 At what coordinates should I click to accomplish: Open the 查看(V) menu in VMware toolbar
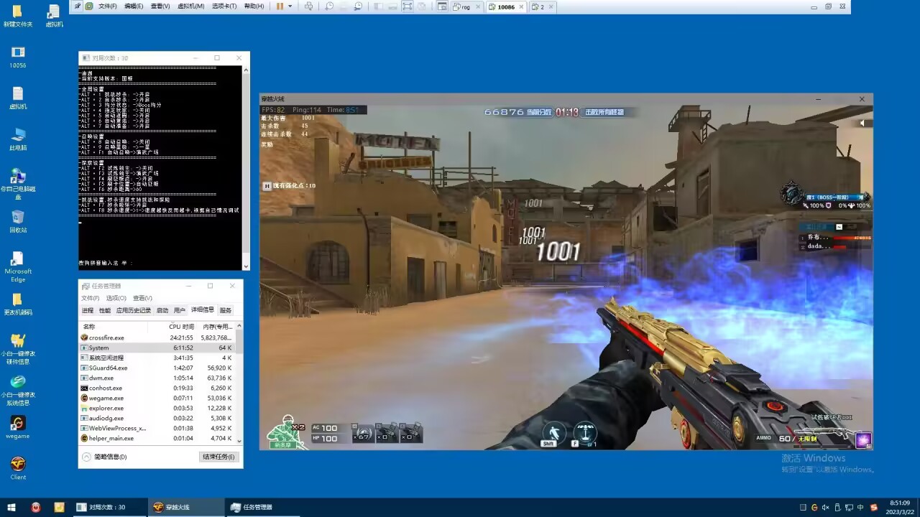[x=160, y=6]
